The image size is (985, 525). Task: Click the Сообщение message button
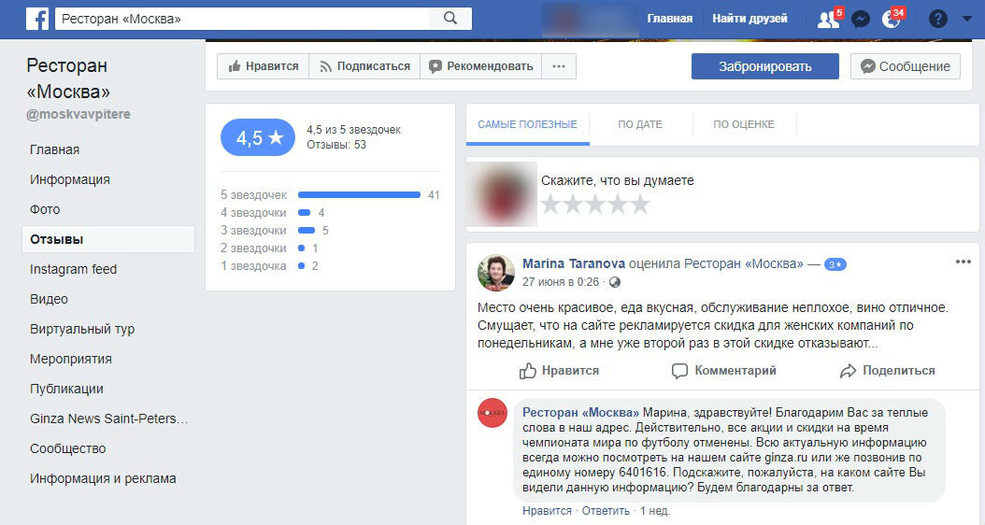906,66
